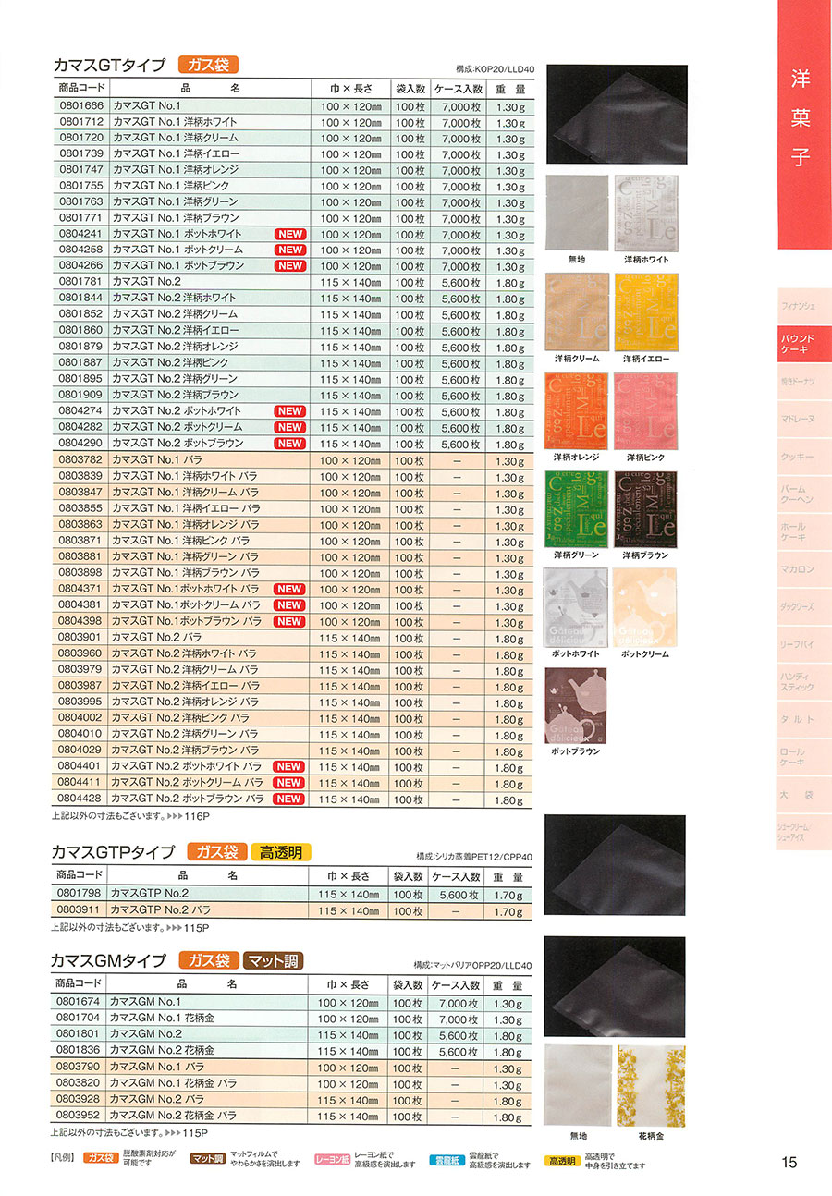832x1196 pixels.
Task: Click the NEW badge on row 0804290
Action: point(290,444)
